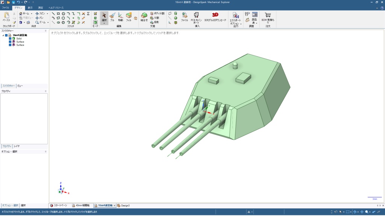This screenshot has height=216, width=385.
Task: Collapse the 16int4連装砲 tree node
Action: (3, 35)
